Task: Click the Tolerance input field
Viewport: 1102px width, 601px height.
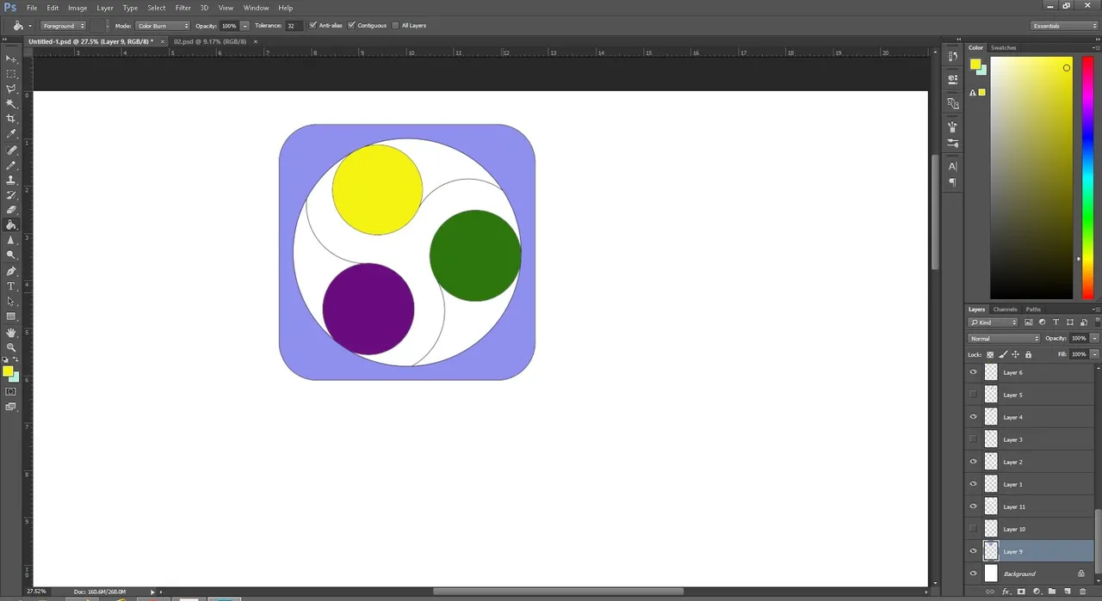Action: 294,26
